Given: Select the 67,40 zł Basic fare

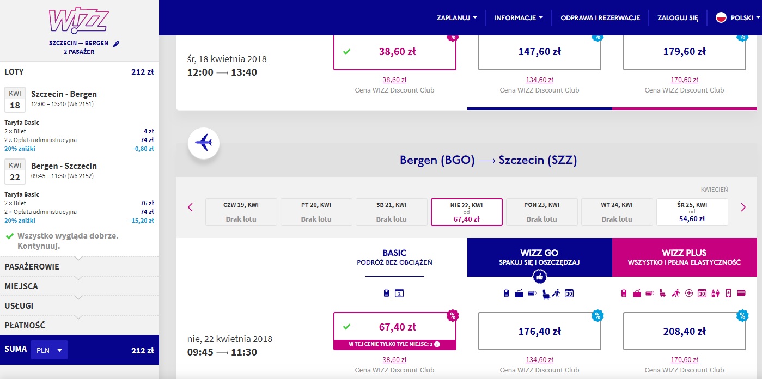Looking at the screenshot, I should point(395,327).
